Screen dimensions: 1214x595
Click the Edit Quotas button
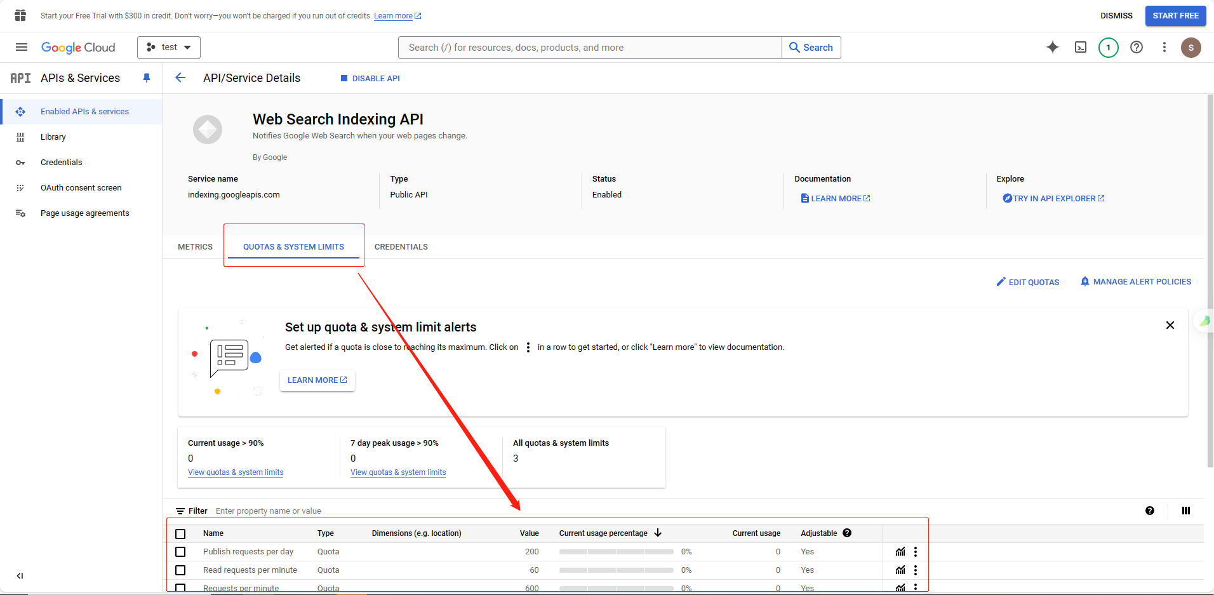[1027, 282]
